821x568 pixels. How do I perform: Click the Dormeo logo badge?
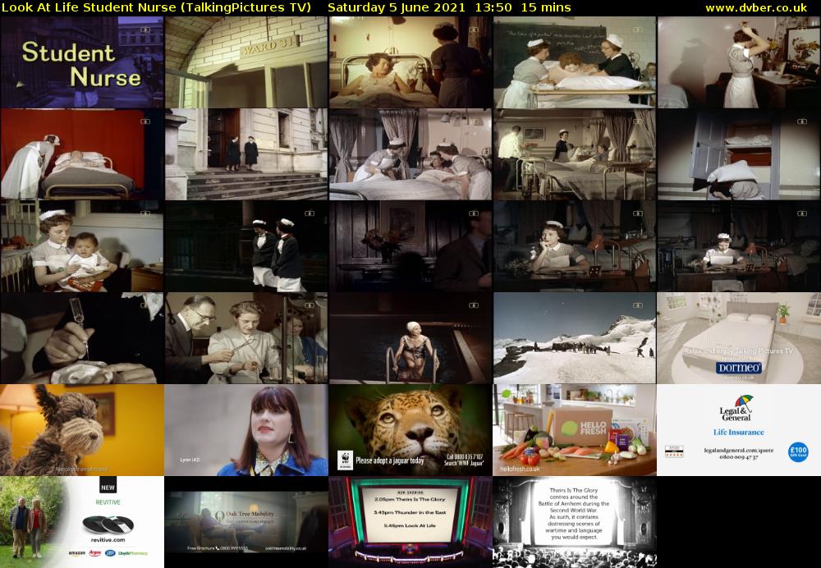pyautogui.click(x=739, y=368)
